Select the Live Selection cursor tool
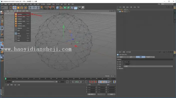The height and width of the screenshot is (98, 176). [x=11, y=8]
